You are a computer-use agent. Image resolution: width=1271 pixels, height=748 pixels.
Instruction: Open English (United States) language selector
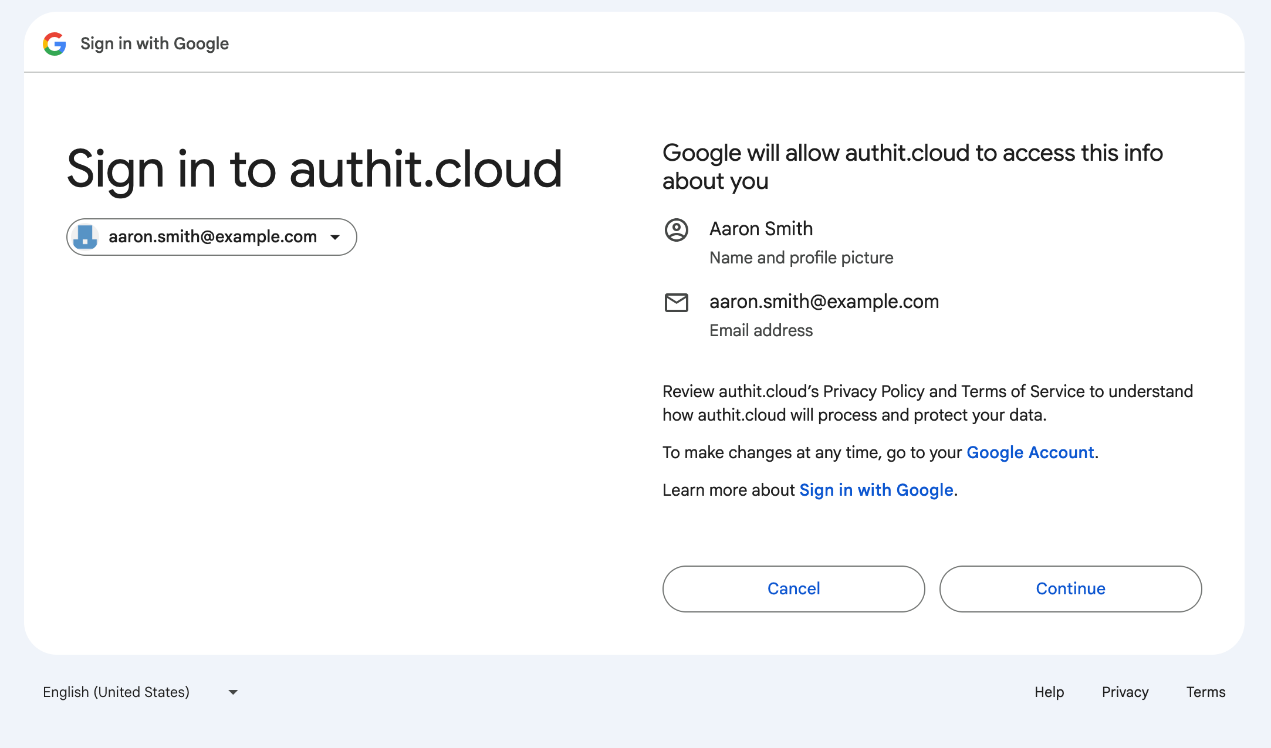click(116, 692)
